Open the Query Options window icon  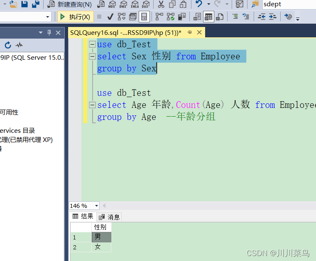(x=133, y=17)
